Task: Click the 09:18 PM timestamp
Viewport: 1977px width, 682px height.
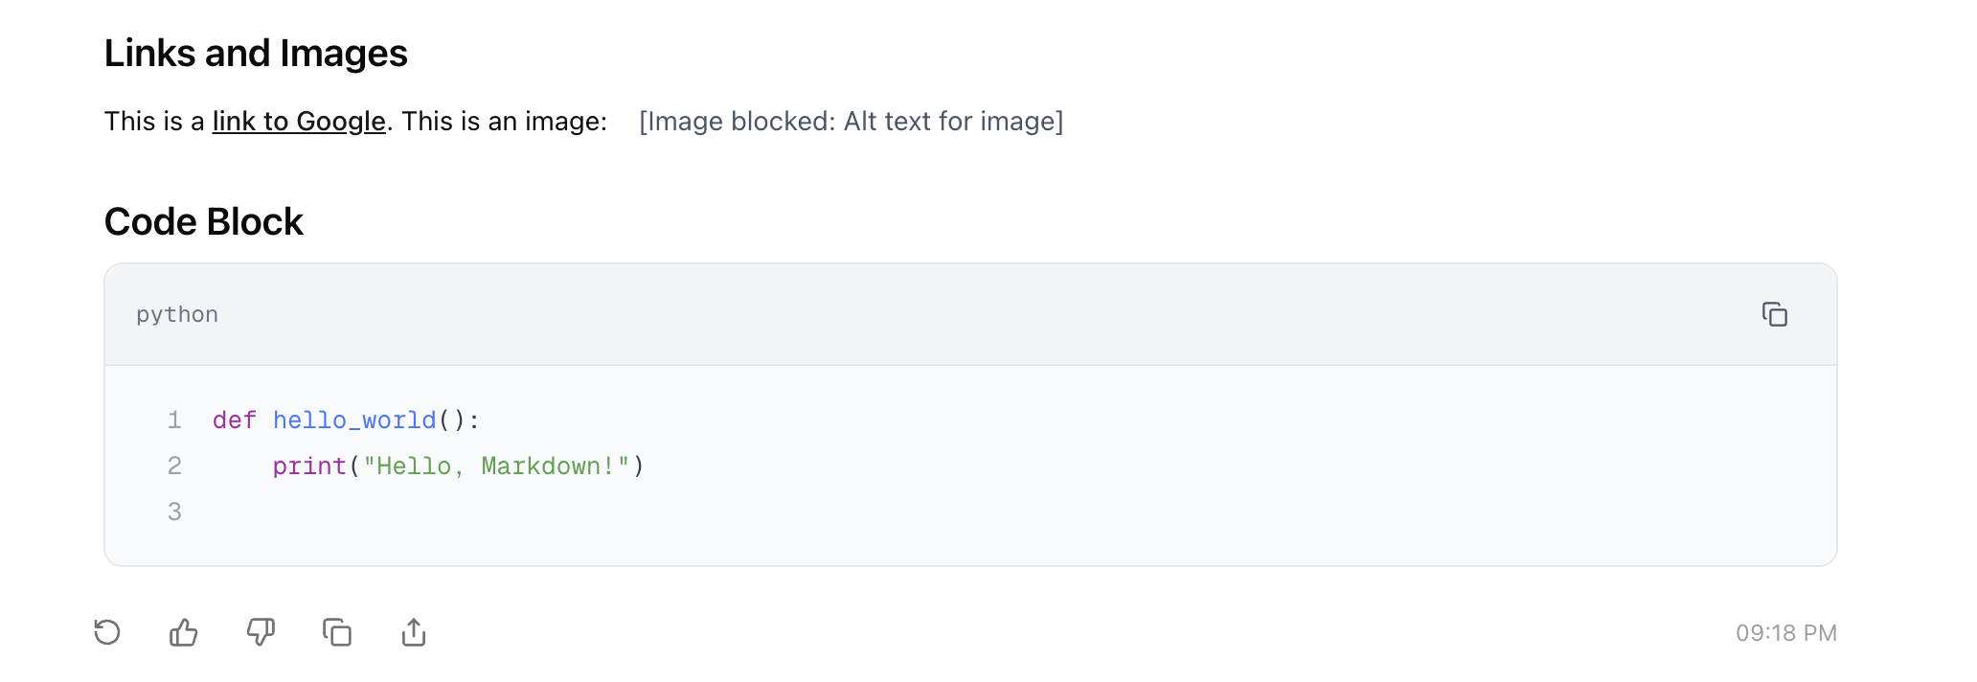Action: click(x=1785, y=633)
